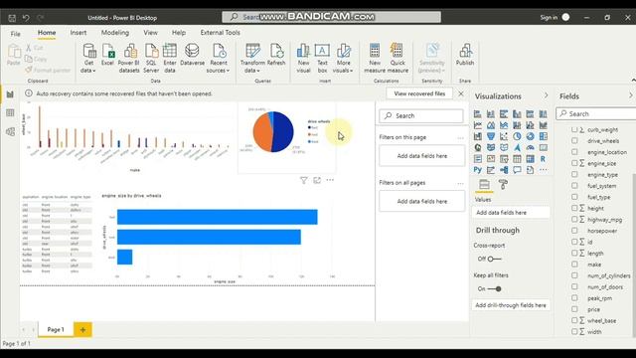Switch to Data view in sidebar
This screenshot has width=636, height=358.
click(x=10, y=112)
